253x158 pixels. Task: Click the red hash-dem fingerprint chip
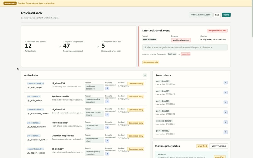pyautogui.click(x=186, y=54)
